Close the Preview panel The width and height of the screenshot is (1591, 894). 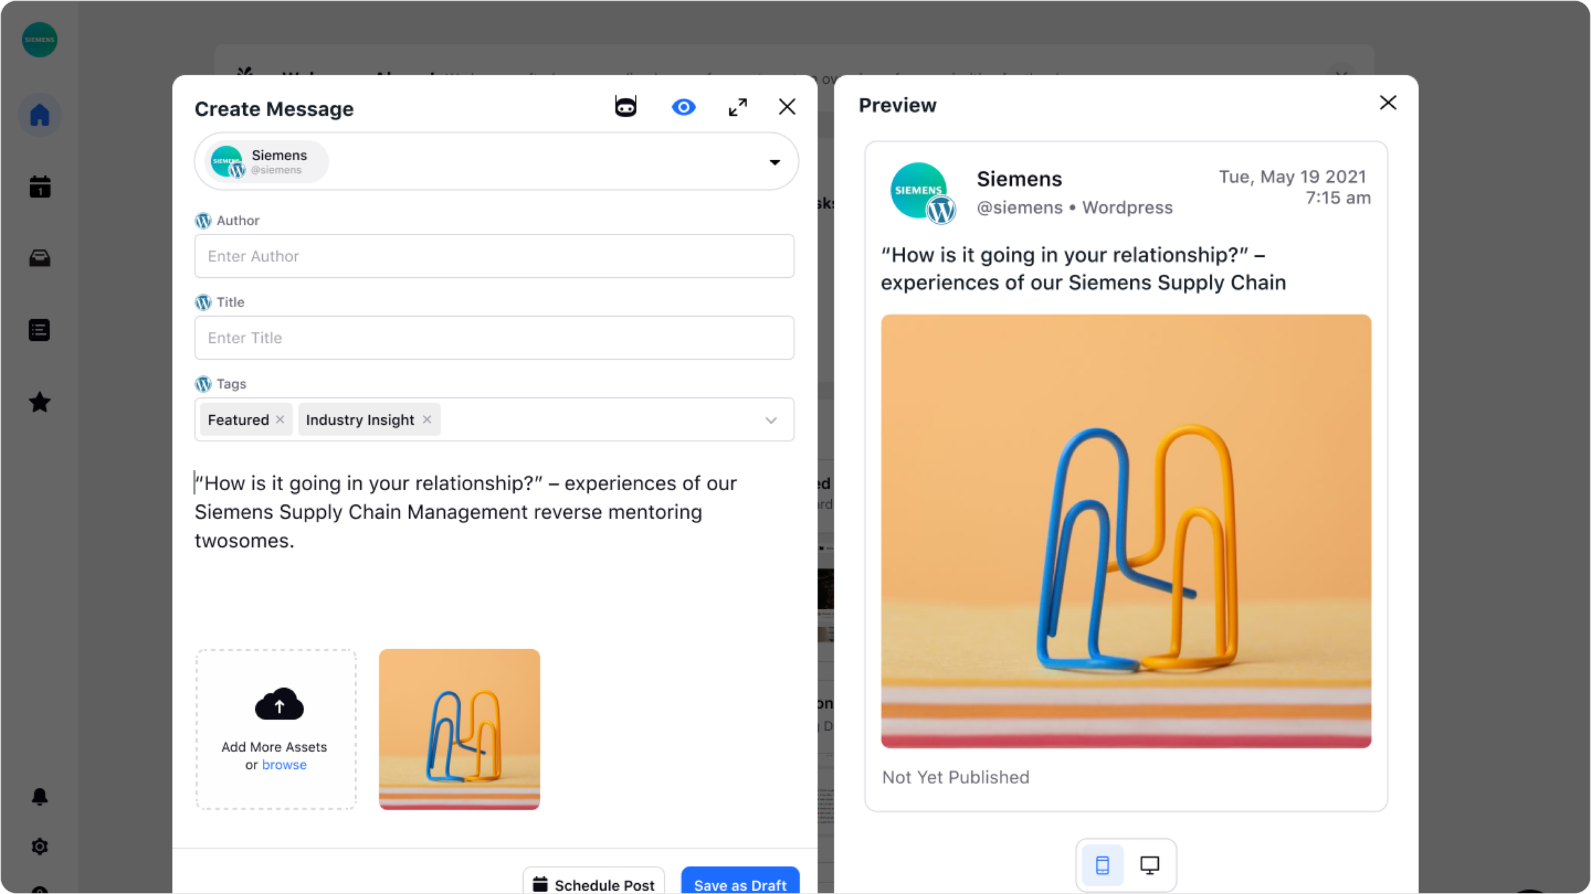click(1388, 103)
